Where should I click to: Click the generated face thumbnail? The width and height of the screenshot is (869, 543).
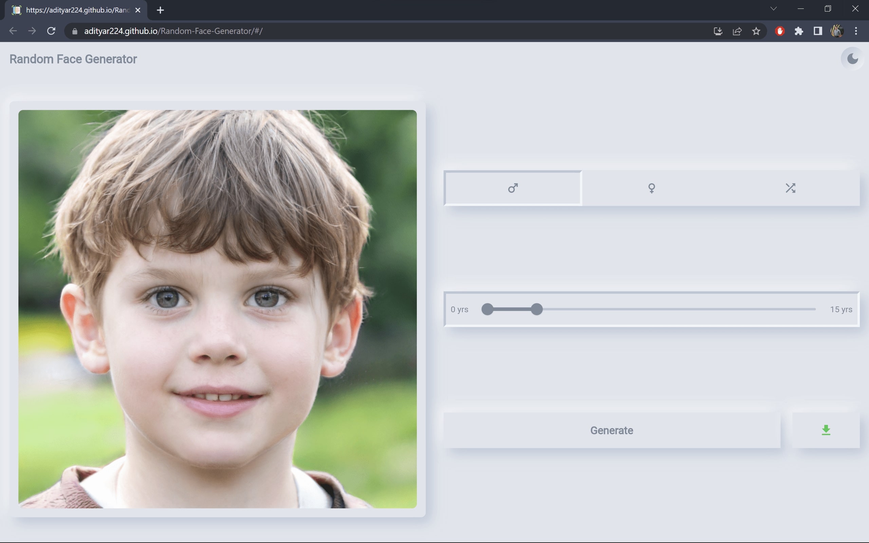point(217,309)
